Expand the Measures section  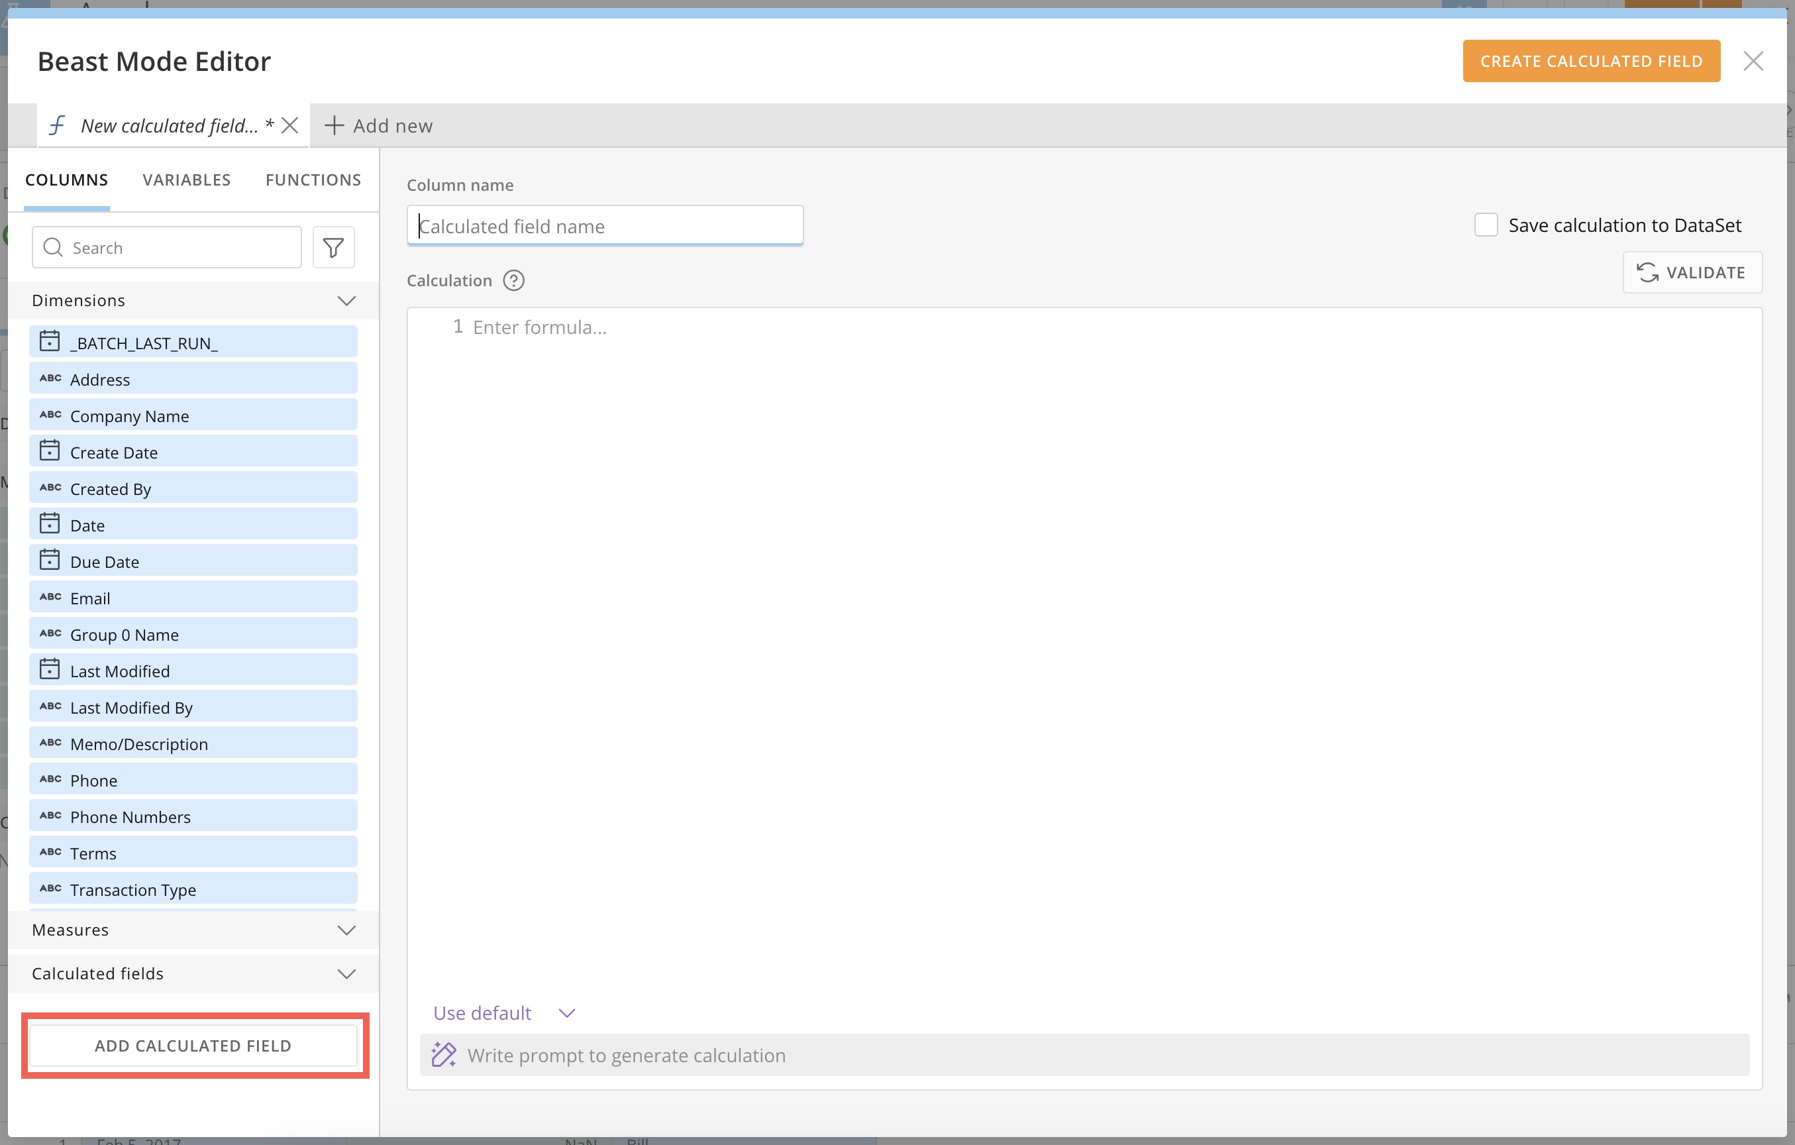[x=346, y=930]
